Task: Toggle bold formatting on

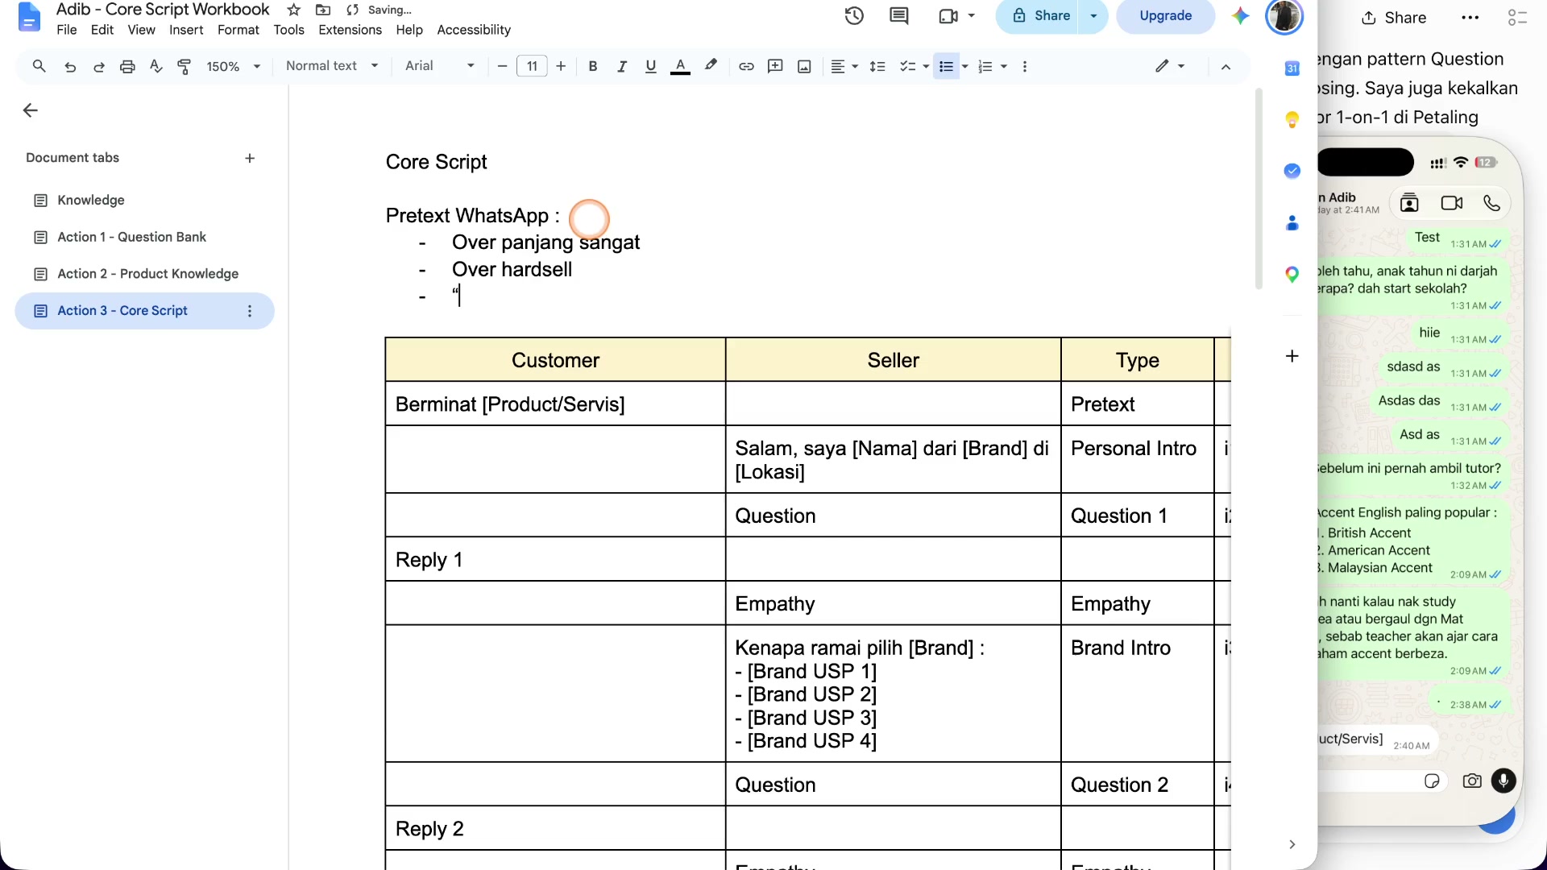Action: pos(592,66)
